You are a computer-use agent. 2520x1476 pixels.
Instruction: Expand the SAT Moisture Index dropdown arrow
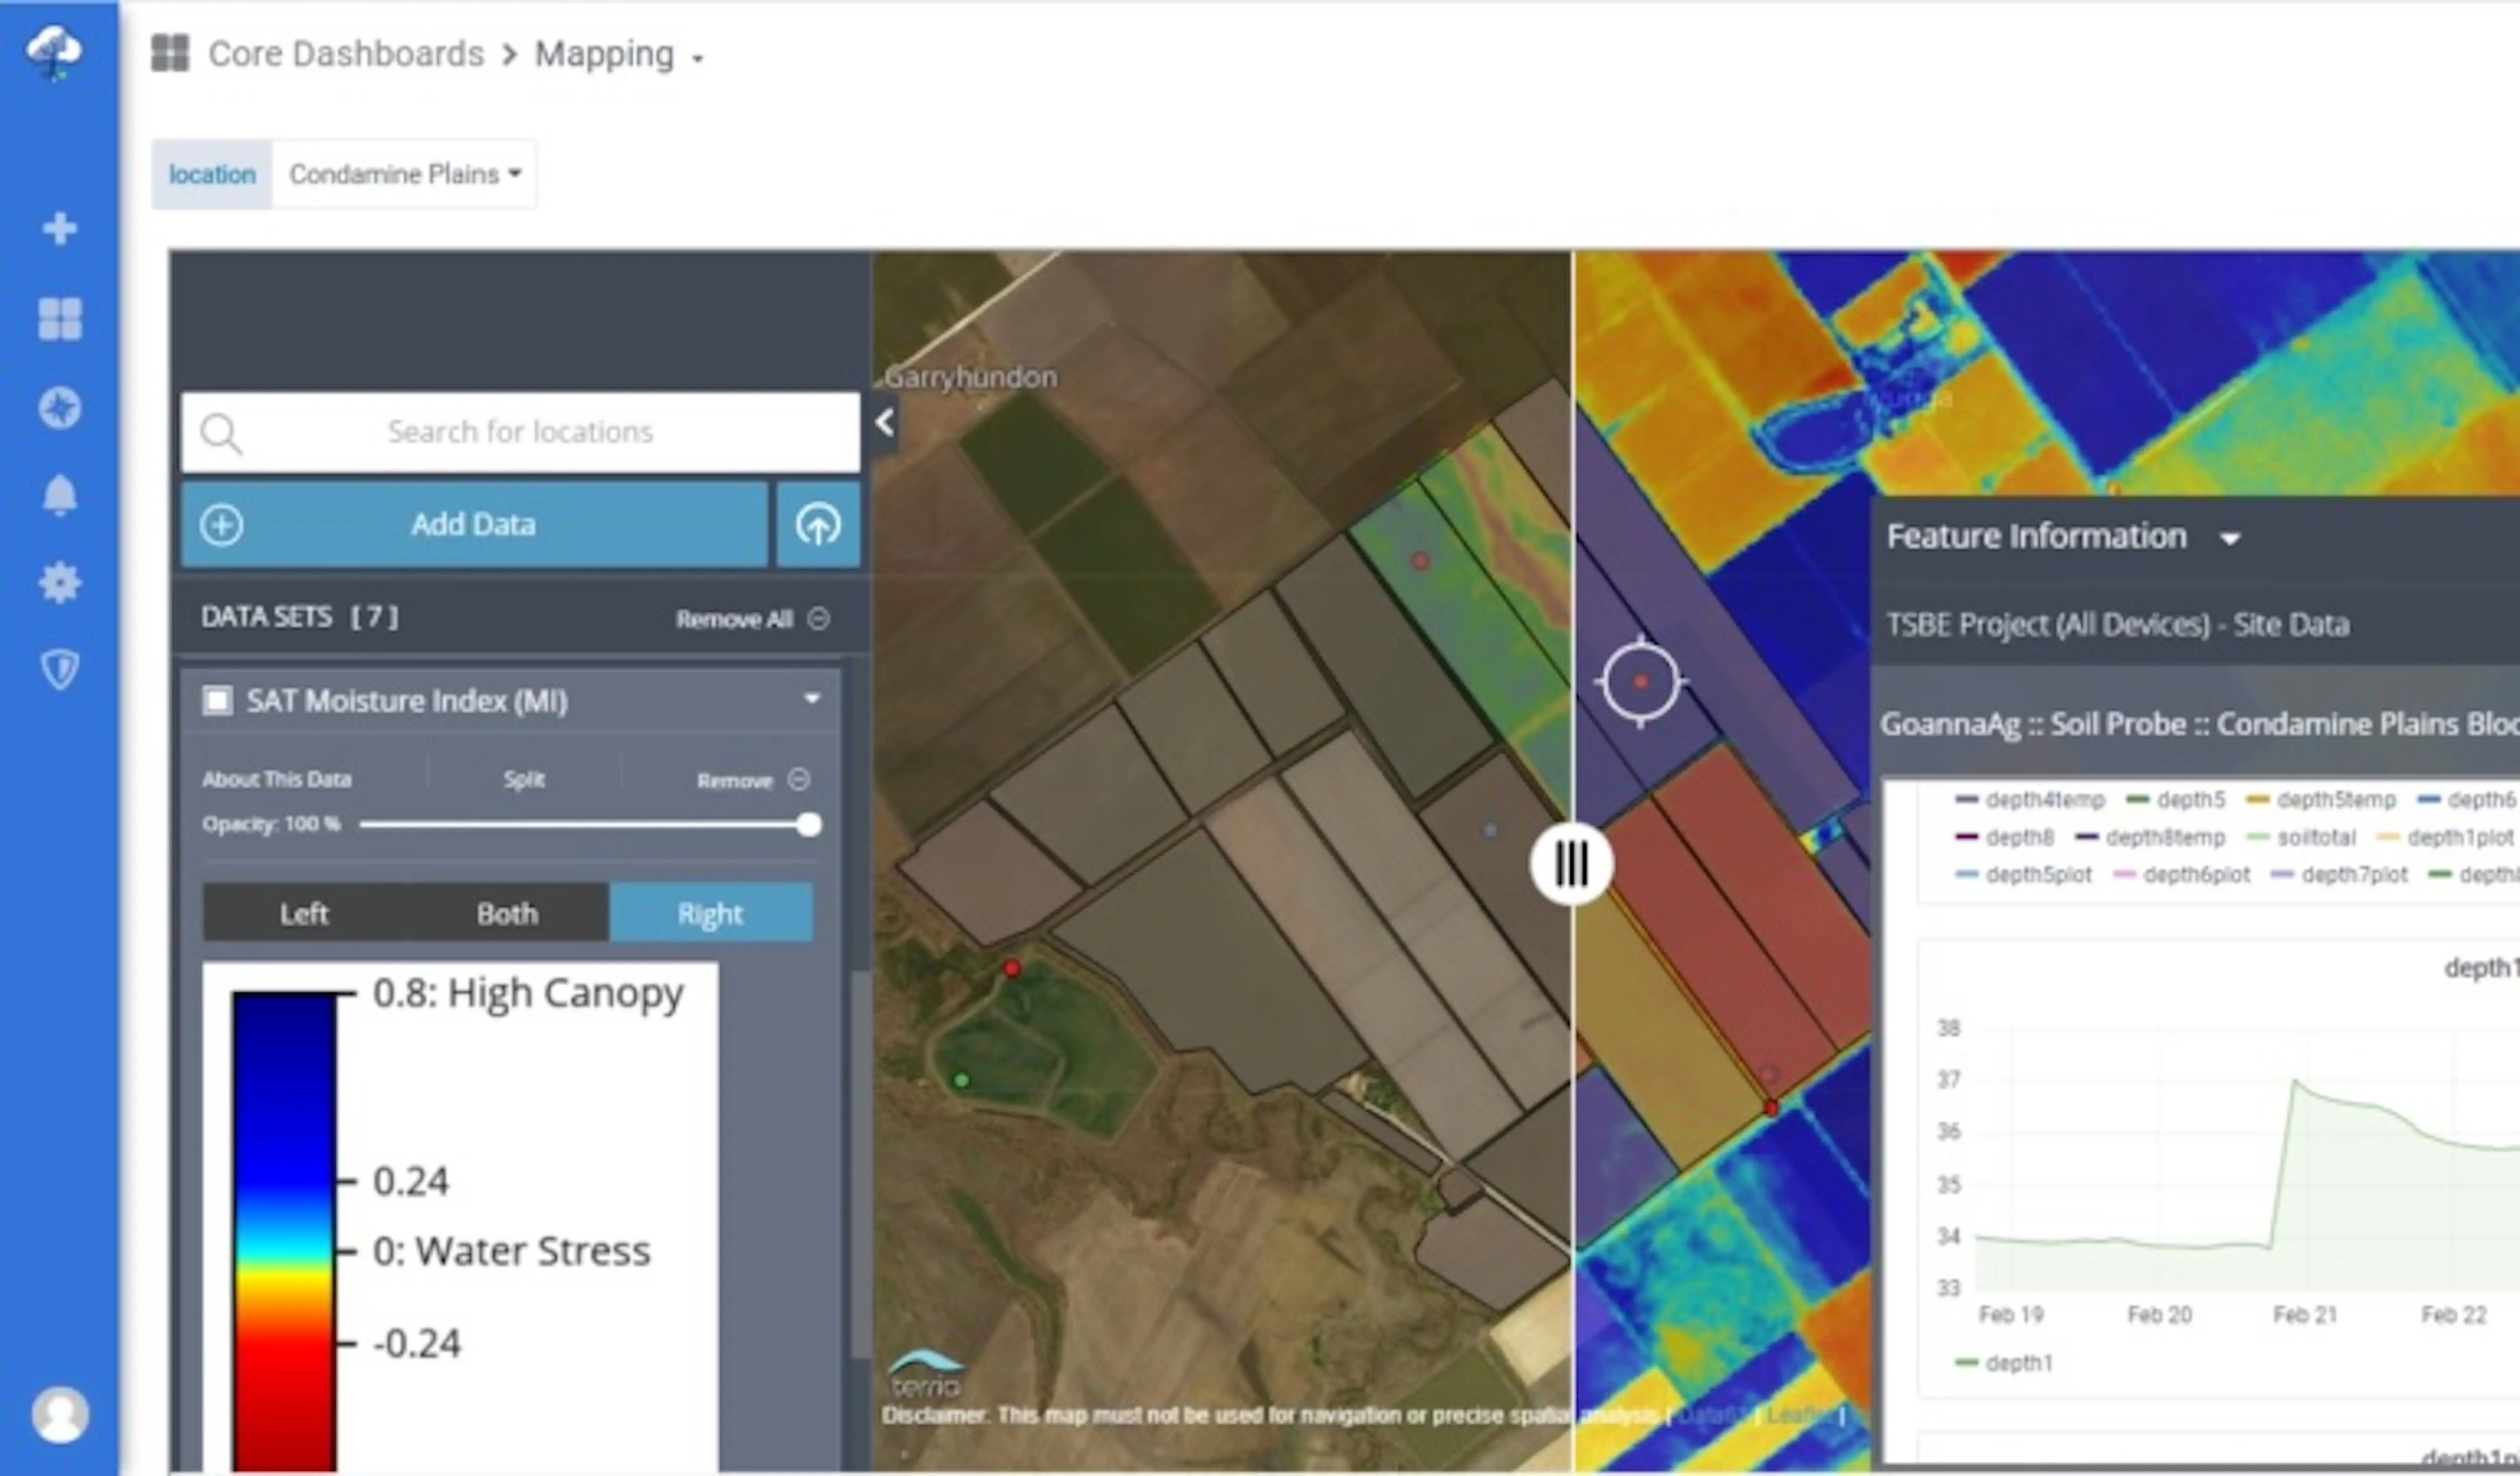click(x=812, y=699)
